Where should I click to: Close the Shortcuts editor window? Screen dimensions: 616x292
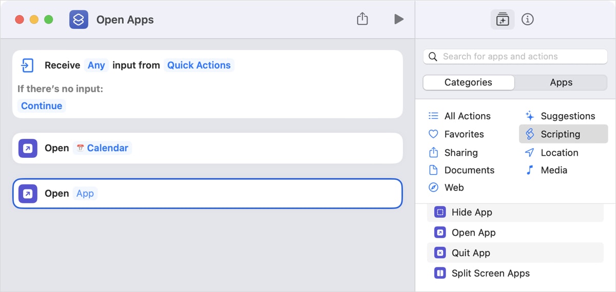tap(20, 19)
